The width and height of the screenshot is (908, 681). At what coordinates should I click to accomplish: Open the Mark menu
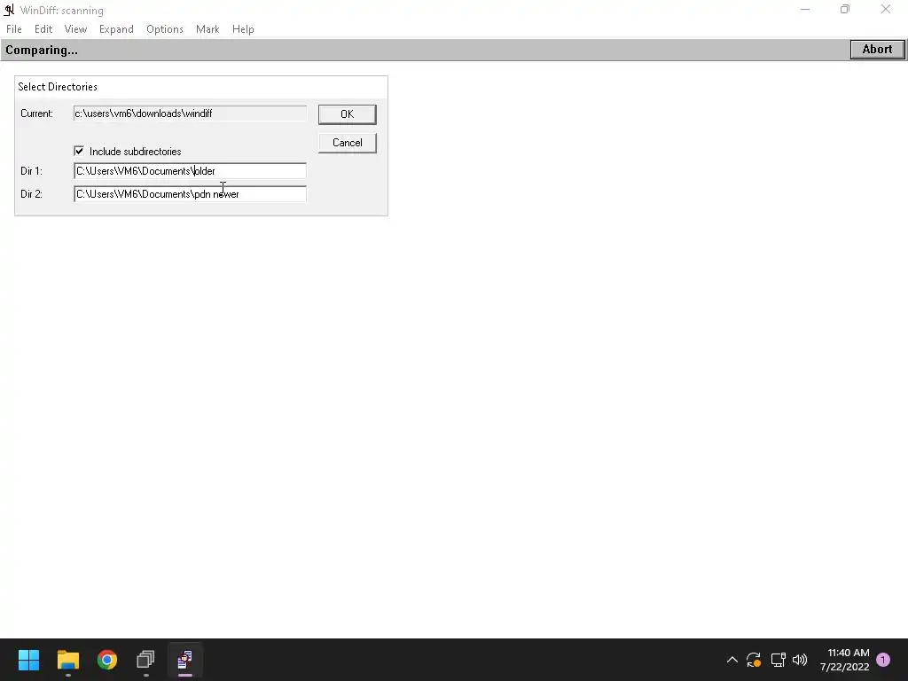(207, 29)
